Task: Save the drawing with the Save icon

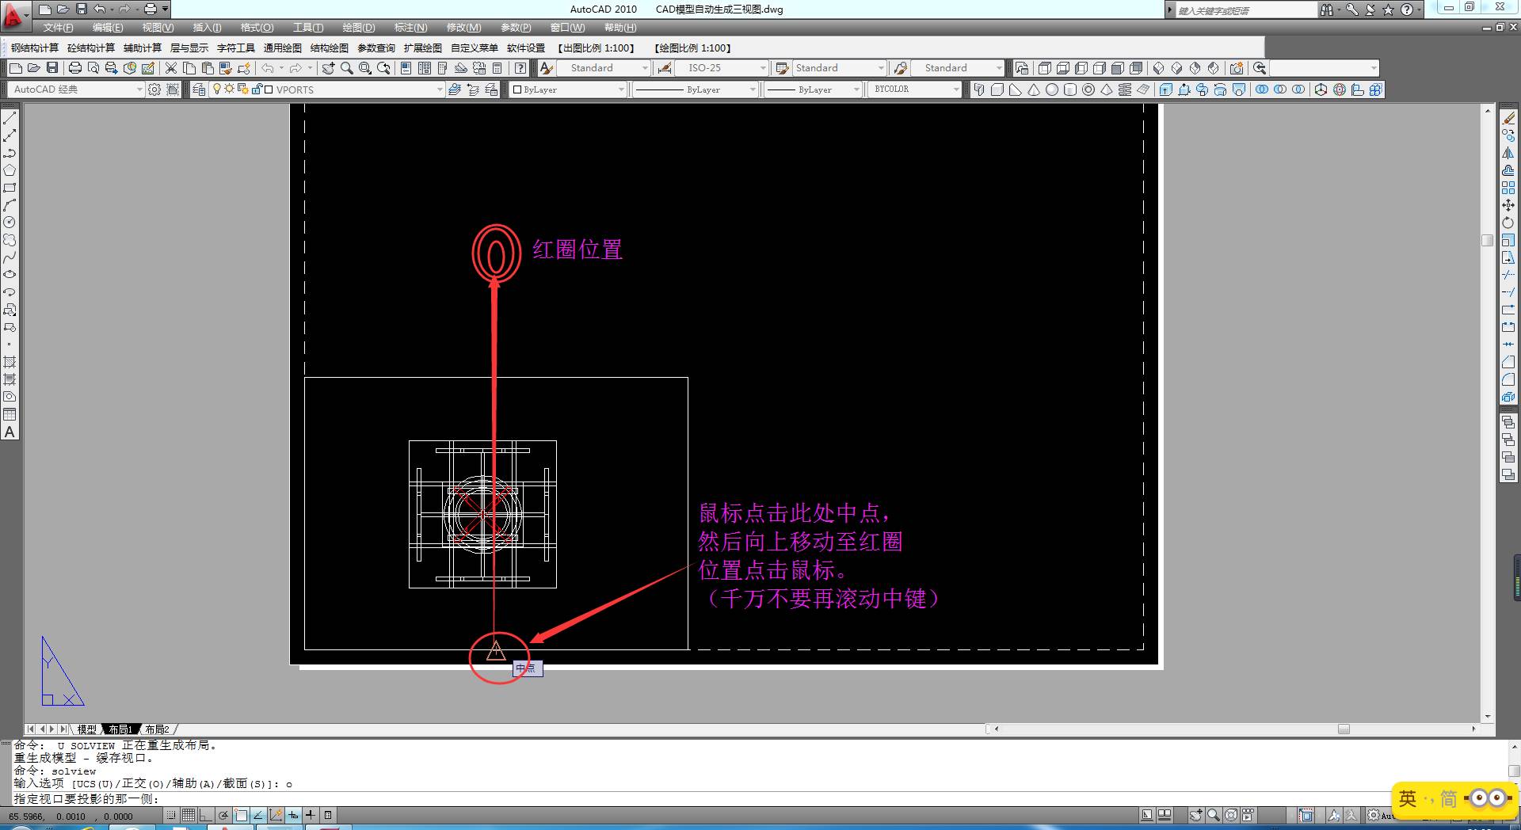Action: point(52,68)
